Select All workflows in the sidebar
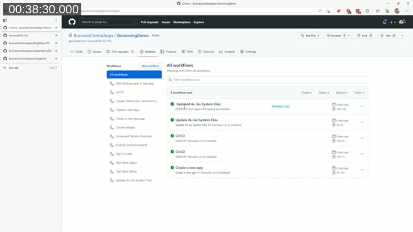This screenshot has width=413, height=232. [x=134, y=74]
